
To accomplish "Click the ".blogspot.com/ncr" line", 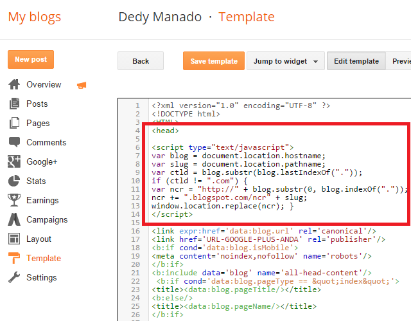I will click(229, 197).
